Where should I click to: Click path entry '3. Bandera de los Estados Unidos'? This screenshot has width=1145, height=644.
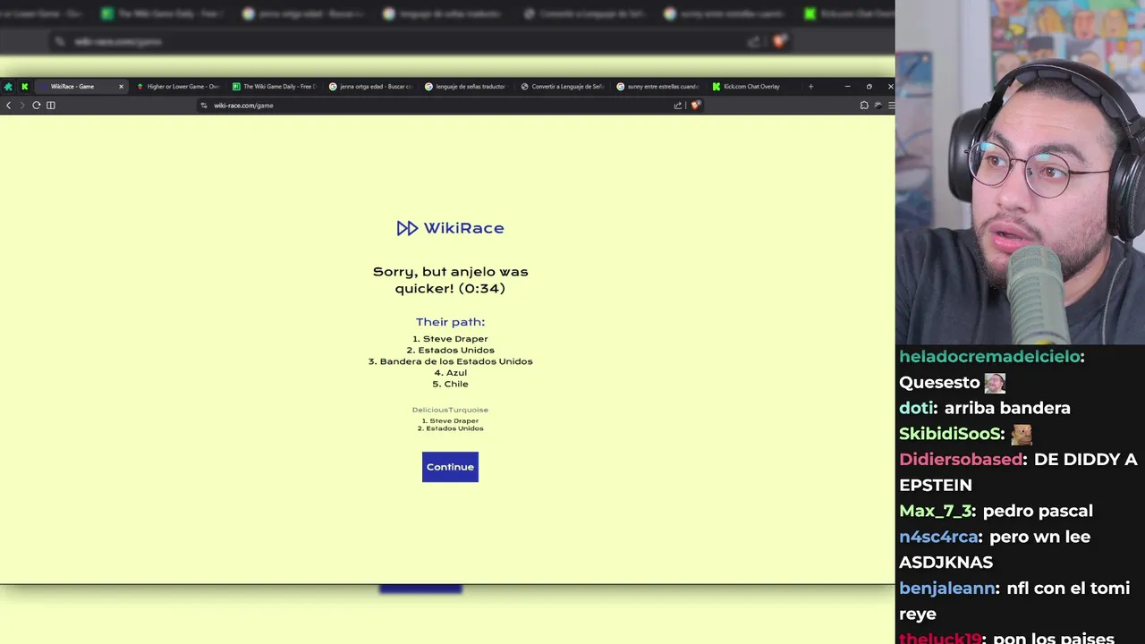(450, 361)
